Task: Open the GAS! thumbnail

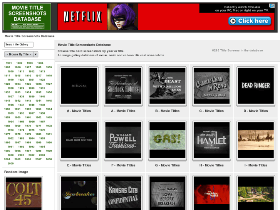Action: coord(167,140)
